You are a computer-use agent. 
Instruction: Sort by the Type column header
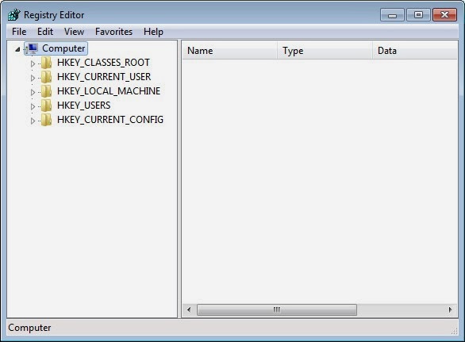[x=325, y=51]
